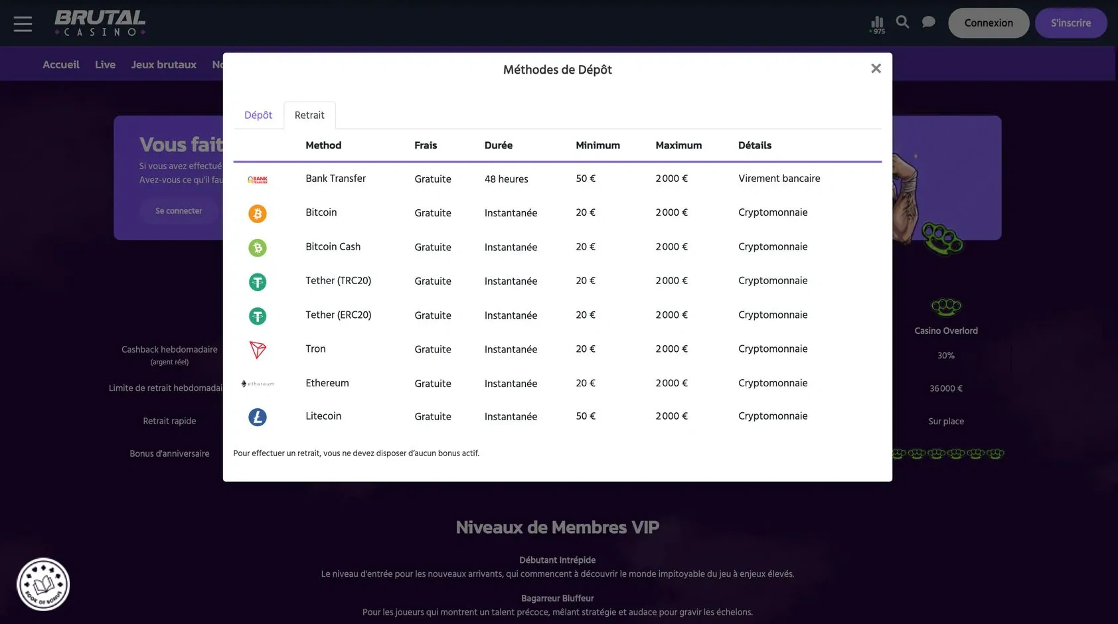Click Virement bancaire details cell
The image size is (1118, 624).
click(779, 178)
